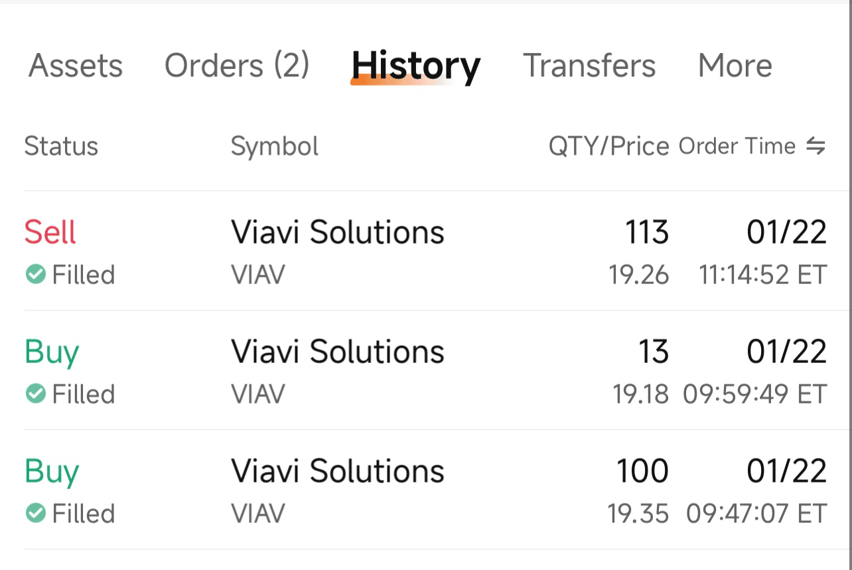Click the Filled checkmark icon on Sell order
The image size is (852, 570).
click(35, 274)
